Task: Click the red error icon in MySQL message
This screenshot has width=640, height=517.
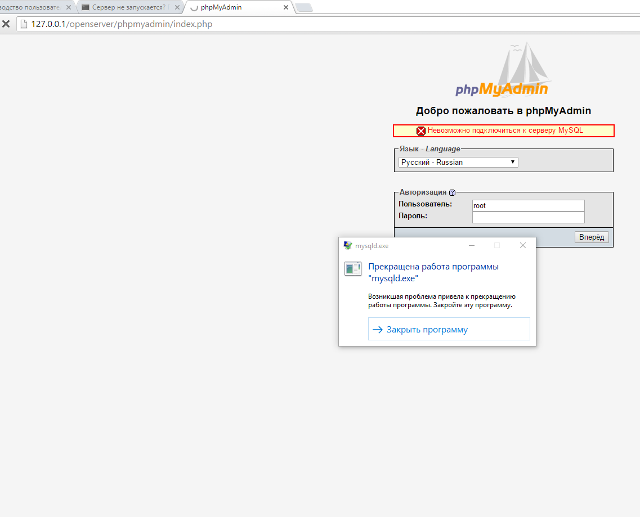Action: (x=420, y=131)
